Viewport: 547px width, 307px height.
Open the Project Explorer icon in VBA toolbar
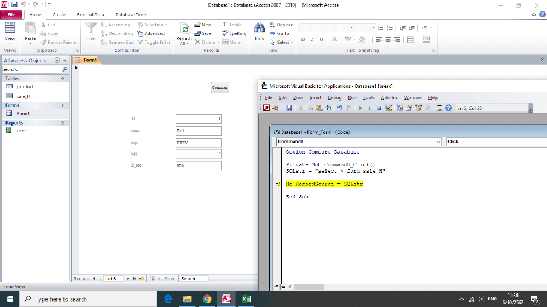[x=400, y=108]
